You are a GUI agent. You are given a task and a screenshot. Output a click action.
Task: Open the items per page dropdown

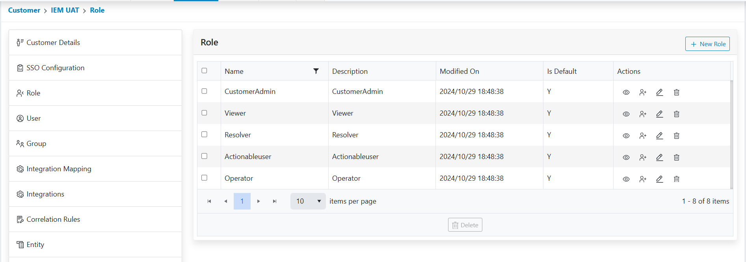[x=308, y=201]
